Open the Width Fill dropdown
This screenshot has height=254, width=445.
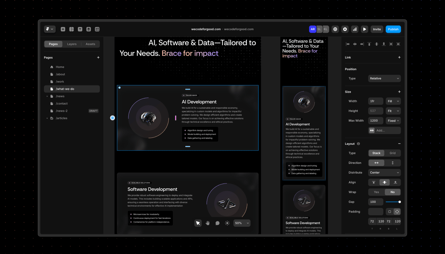pyautogui.click(x=393, y=101)
